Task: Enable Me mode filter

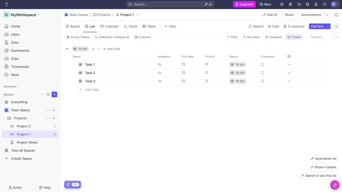Action: tap(251, 37)
